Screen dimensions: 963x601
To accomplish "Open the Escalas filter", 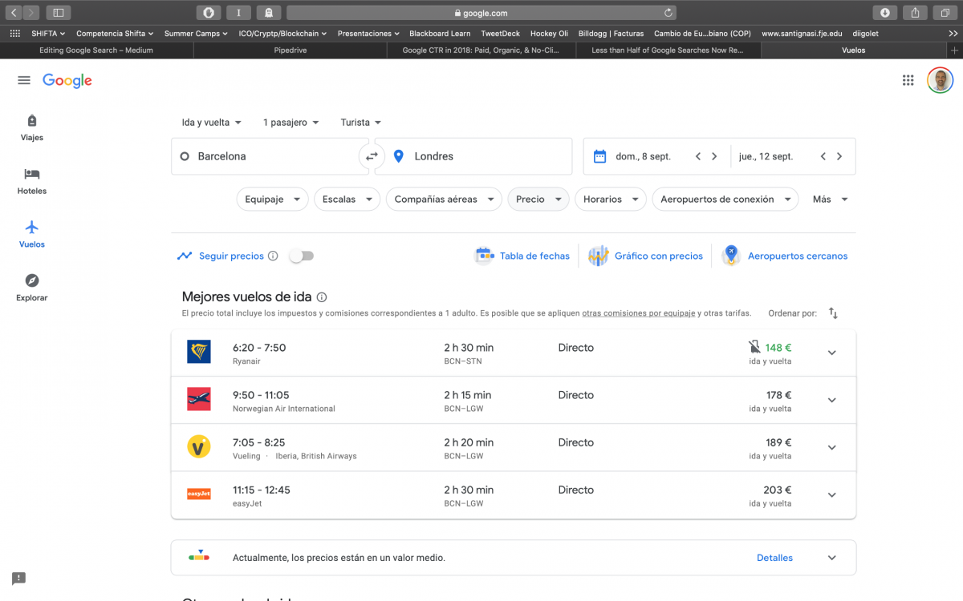I will [x=347, y=200].
